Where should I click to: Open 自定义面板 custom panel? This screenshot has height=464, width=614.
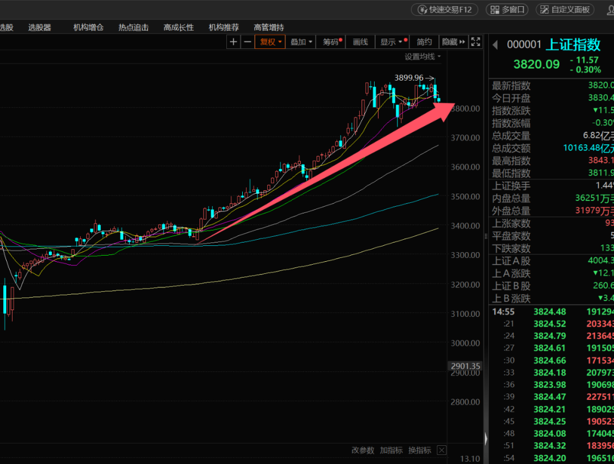[x=565, y=10]
